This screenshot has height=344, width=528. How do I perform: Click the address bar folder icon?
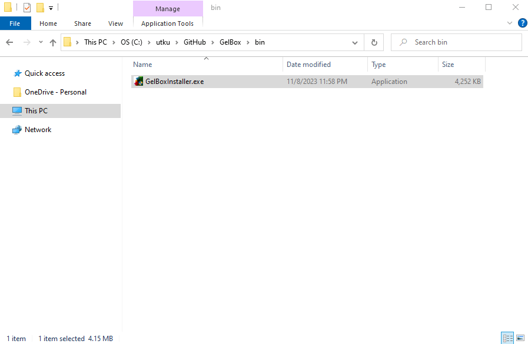coord(67,42)
